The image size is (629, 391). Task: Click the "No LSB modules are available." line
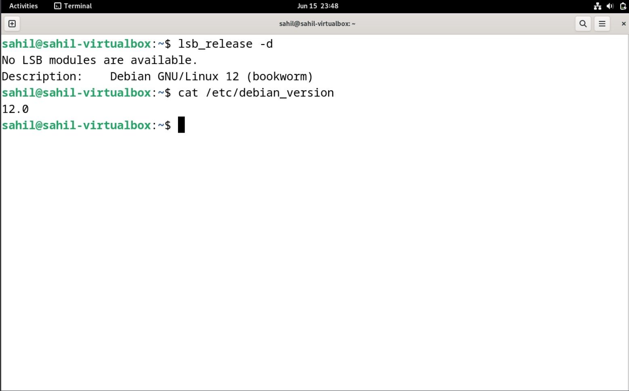[x=100, y=60]
